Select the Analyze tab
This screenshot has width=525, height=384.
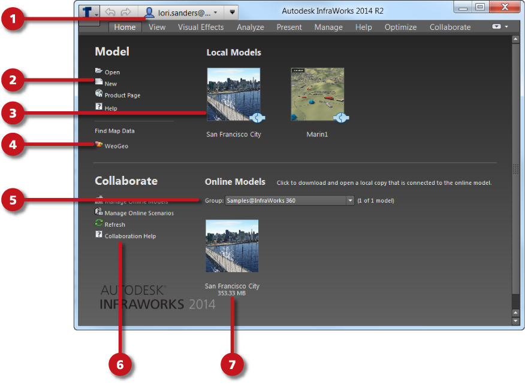tap(251, 27)
